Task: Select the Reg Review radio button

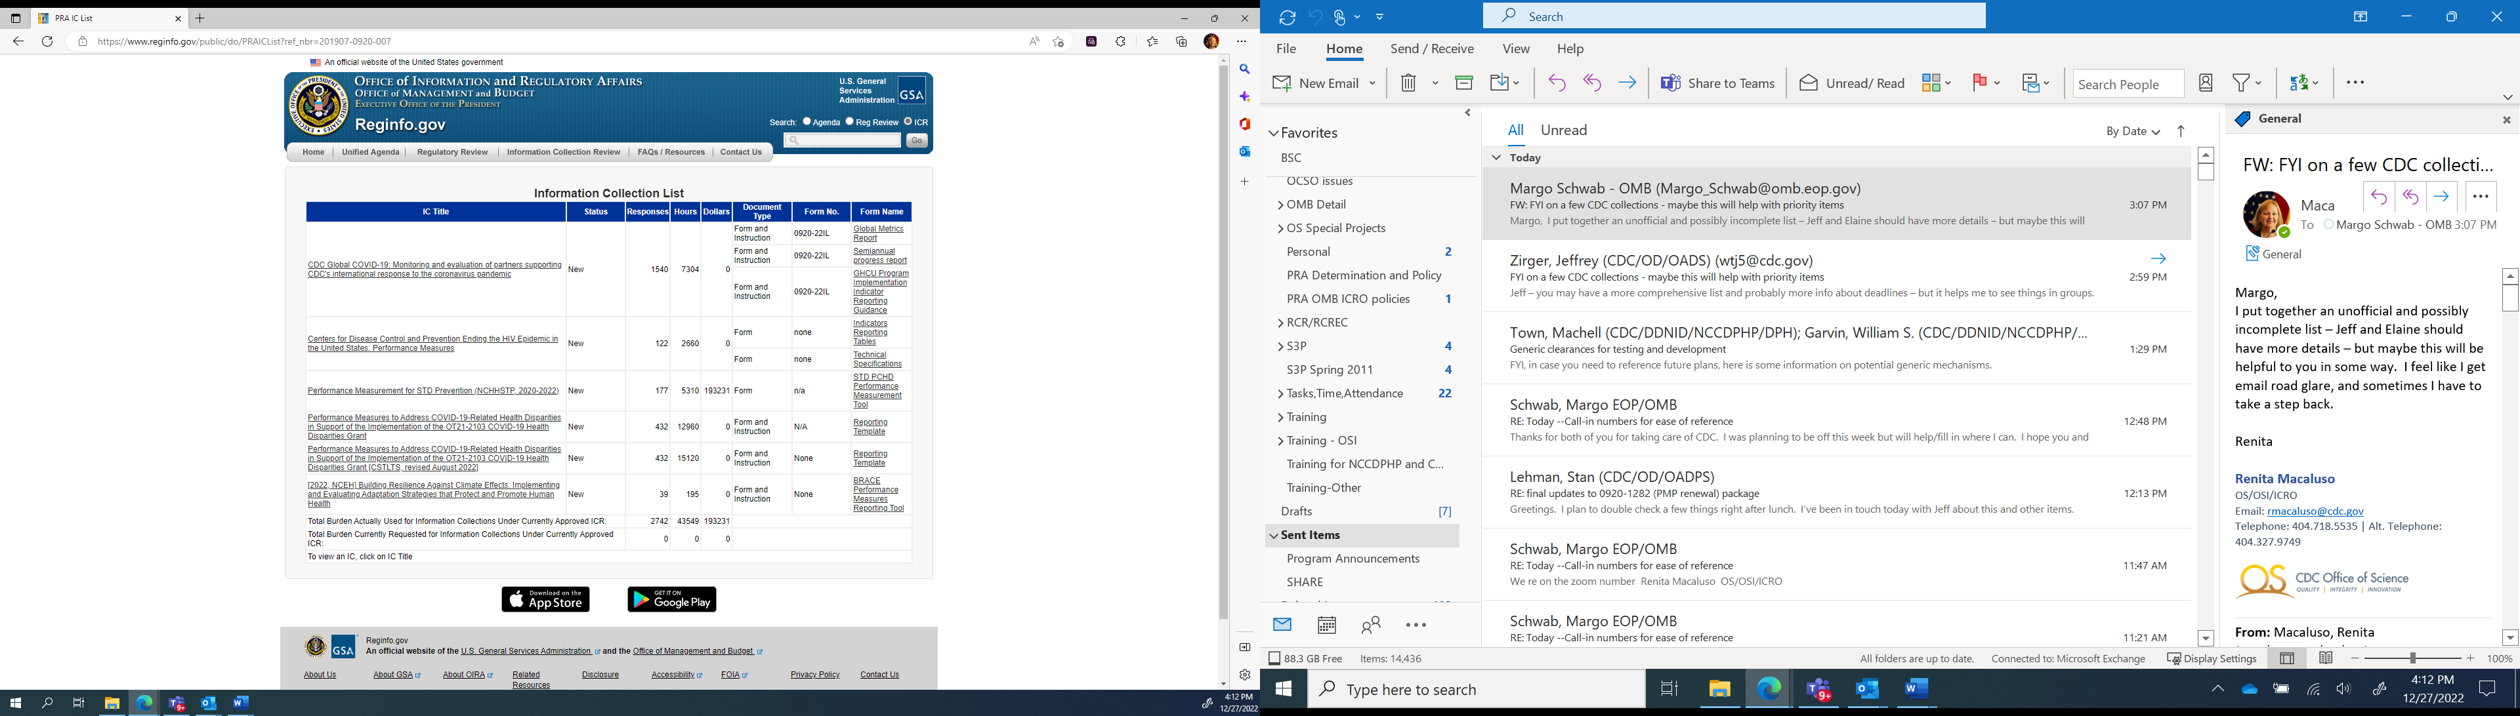Action: pos(850,122)
